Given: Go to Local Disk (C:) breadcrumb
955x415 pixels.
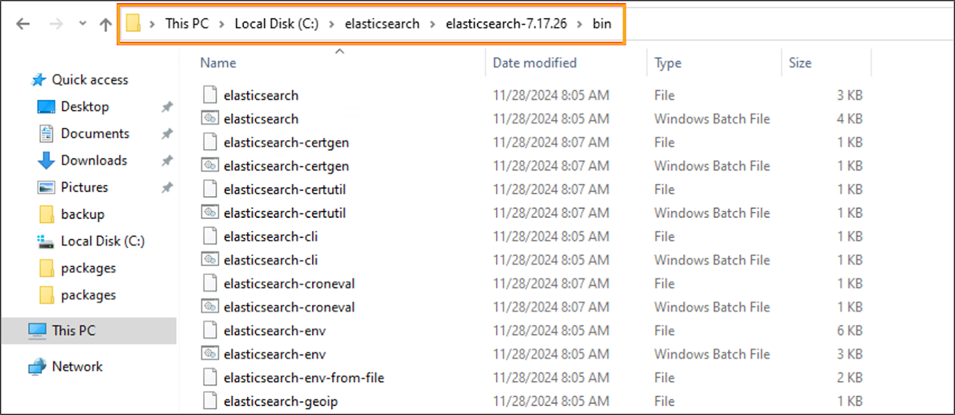Looking at the screenshot, I should pyautogui.click(x=276, y=24).
